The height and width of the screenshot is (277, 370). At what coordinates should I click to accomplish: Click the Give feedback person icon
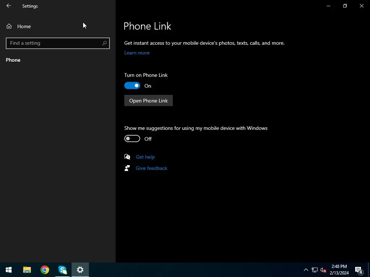coord(127,168)
